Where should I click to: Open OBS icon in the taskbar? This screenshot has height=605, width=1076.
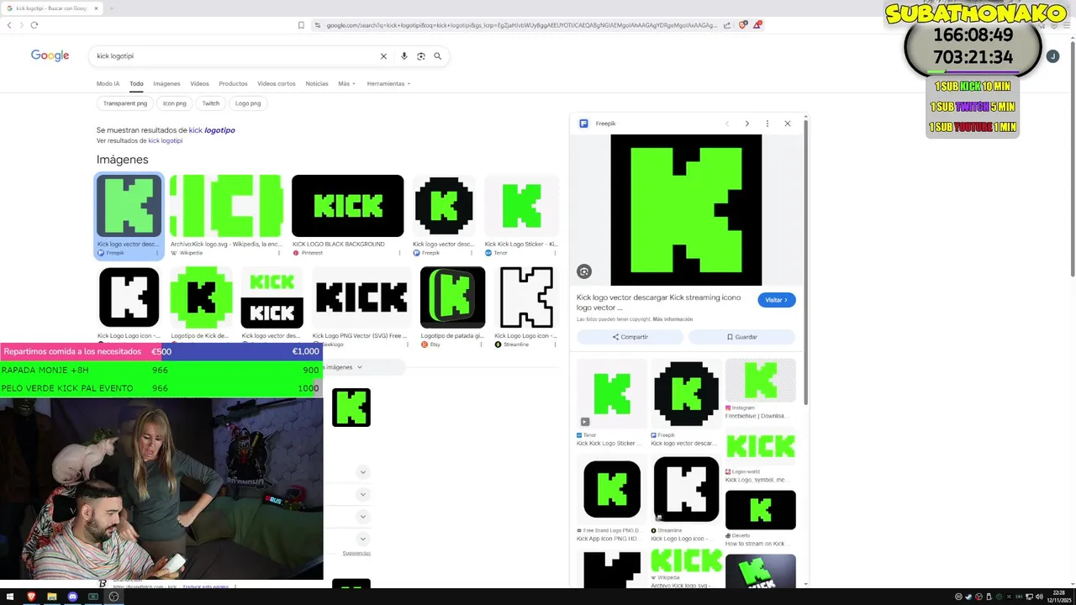coord(113,597)
